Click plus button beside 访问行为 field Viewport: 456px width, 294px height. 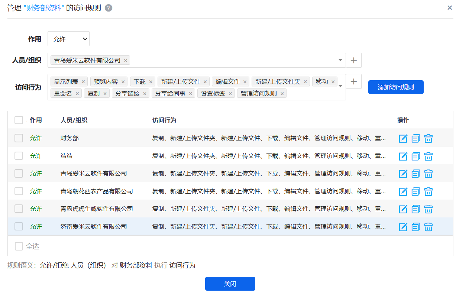[x=353, y=81]
